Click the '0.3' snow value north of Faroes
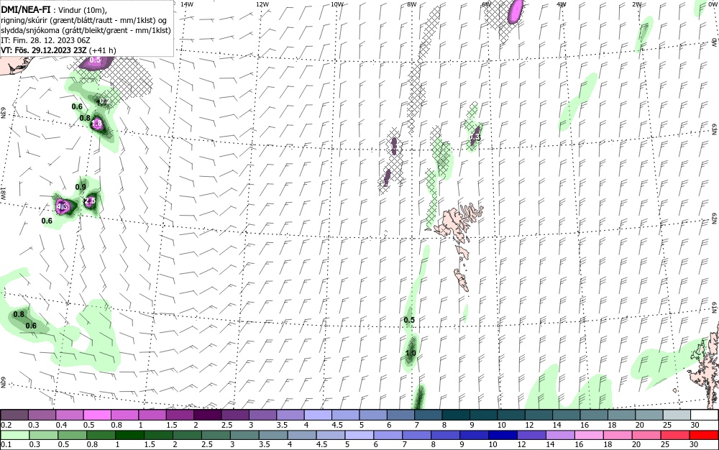The height and width of the screenshot is (450, 719). (x=475, y=137)
